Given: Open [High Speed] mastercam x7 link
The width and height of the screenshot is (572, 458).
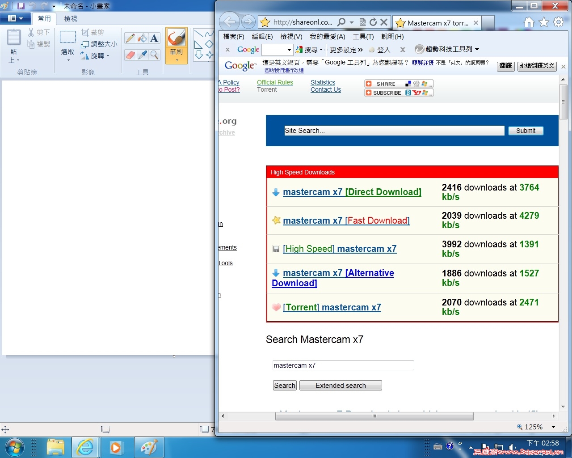Looking at the screenshot, I should pos(340,249).
